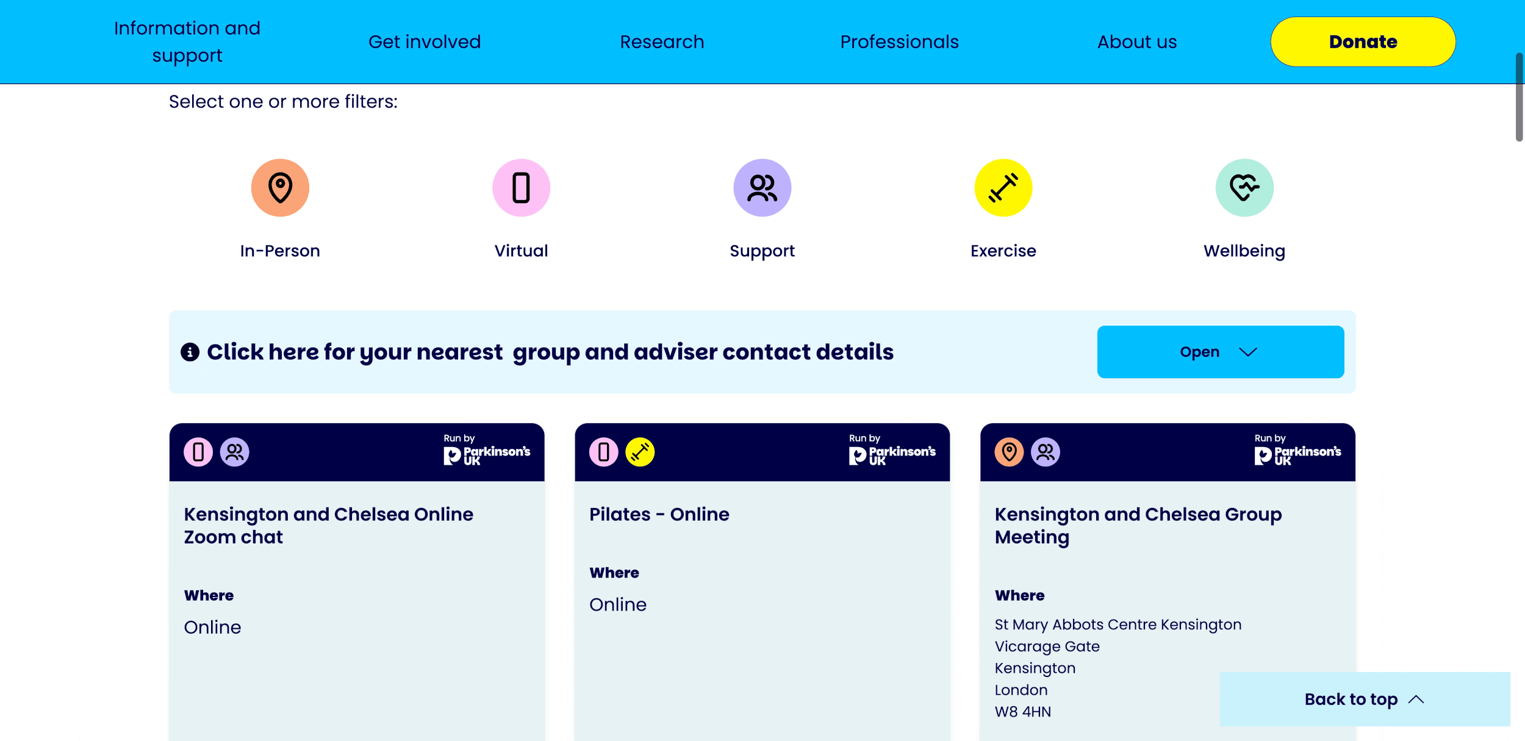The height and width of the screenshot is (741, 1525).
Task: Click support people icon on Zoom chat card
Action: [234, 452]
